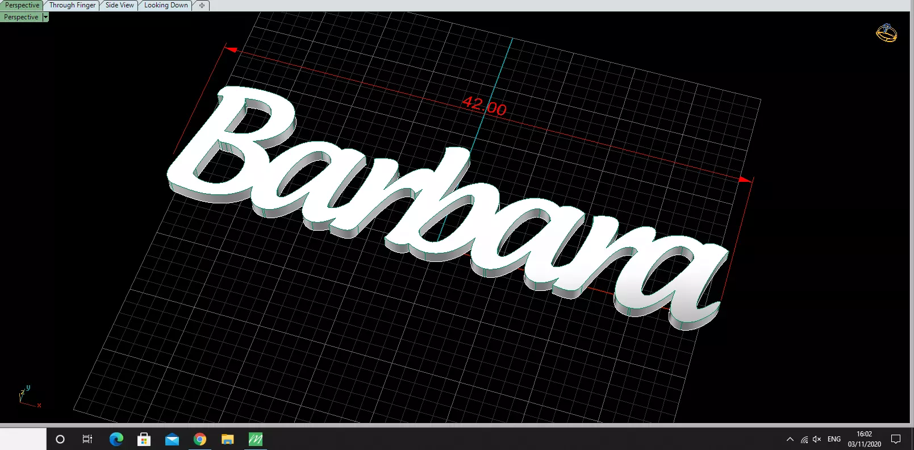
Task: Change ENG input language
Action: pyautogui.click(x=834, y=439)
